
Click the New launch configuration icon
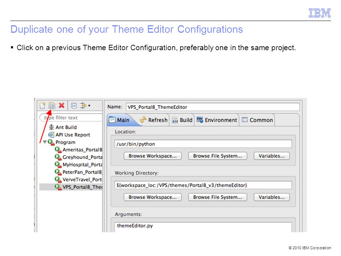point(42,106)
